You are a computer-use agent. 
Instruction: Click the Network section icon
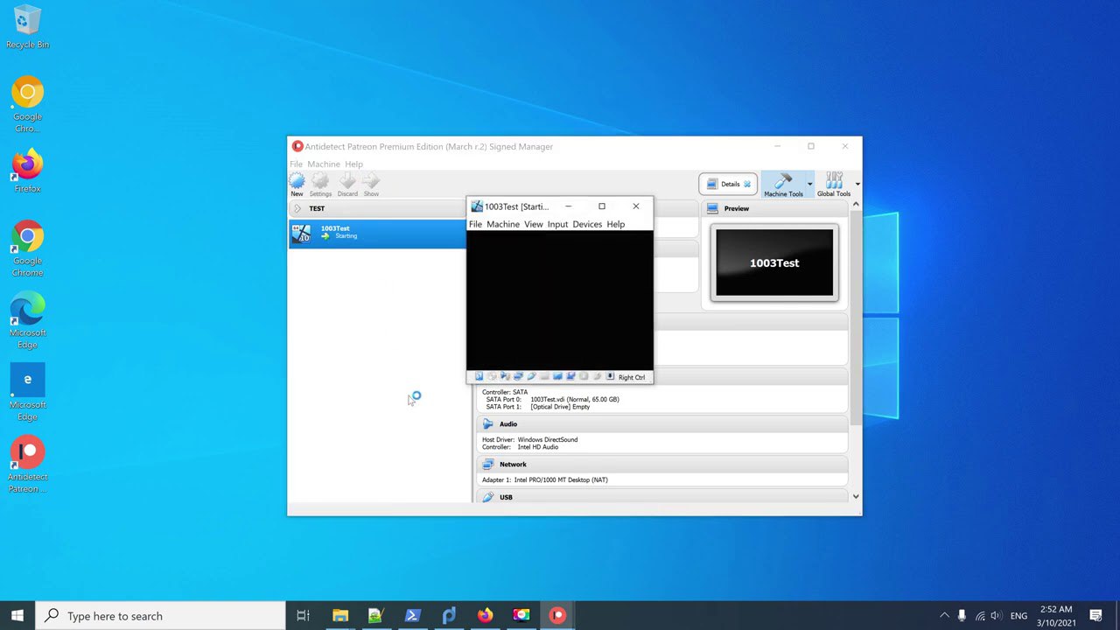pos(488,465)
